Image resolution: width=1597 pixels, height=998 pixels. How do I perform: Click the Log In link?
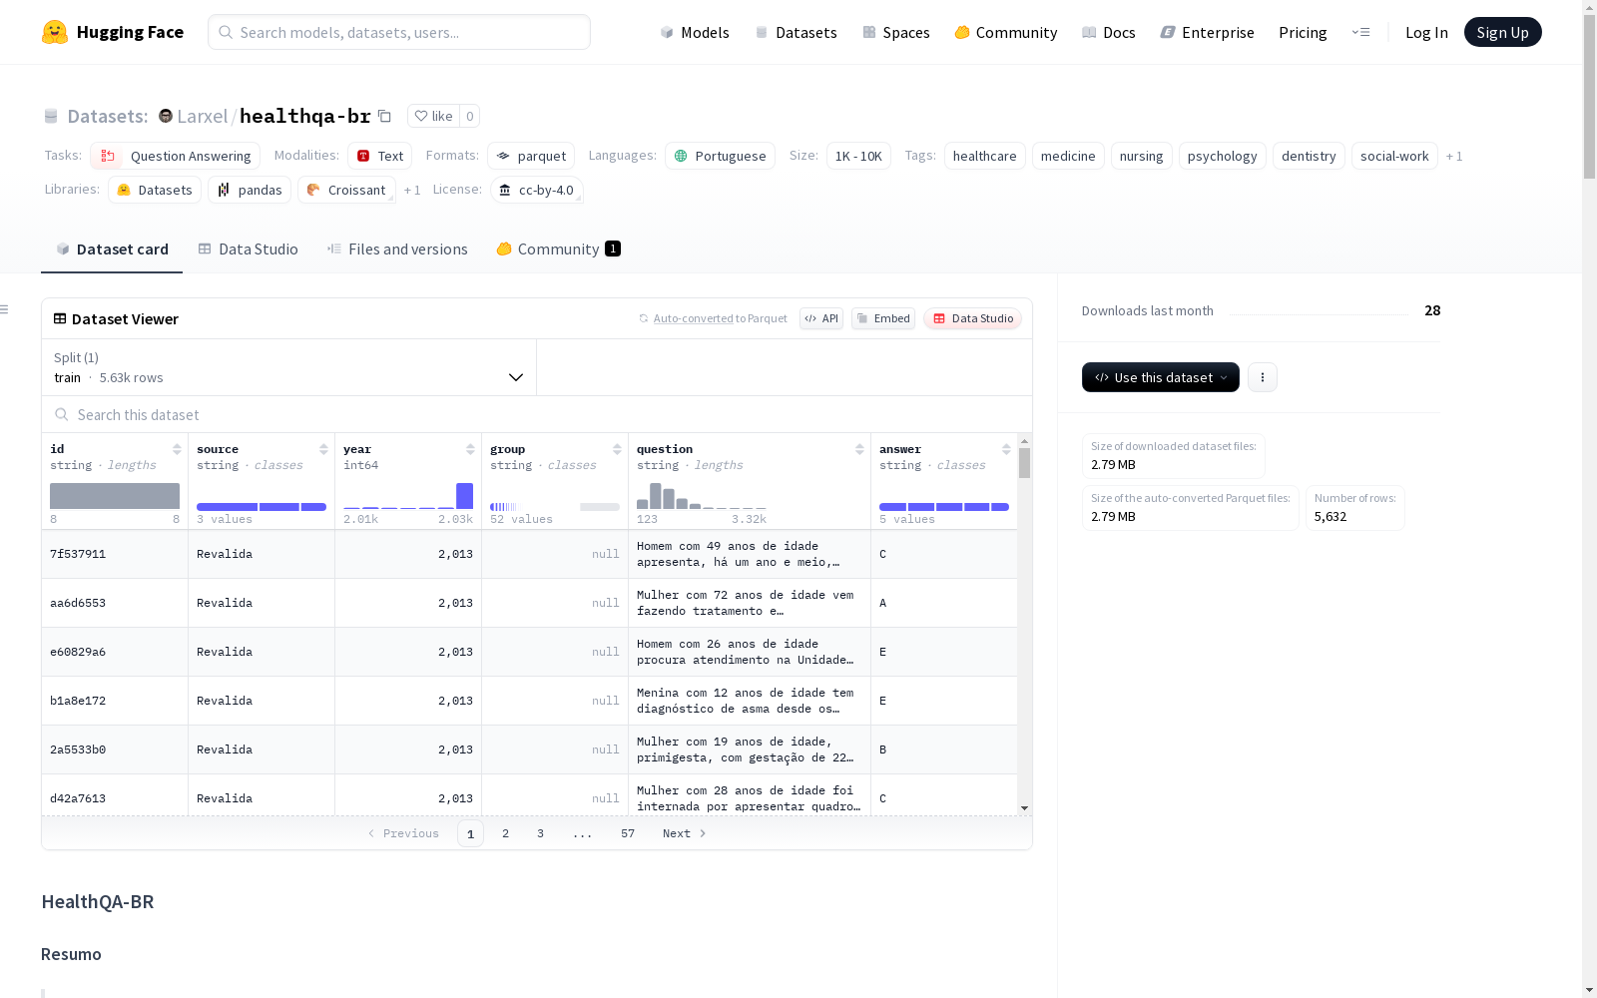click(x=1426, y=32)
